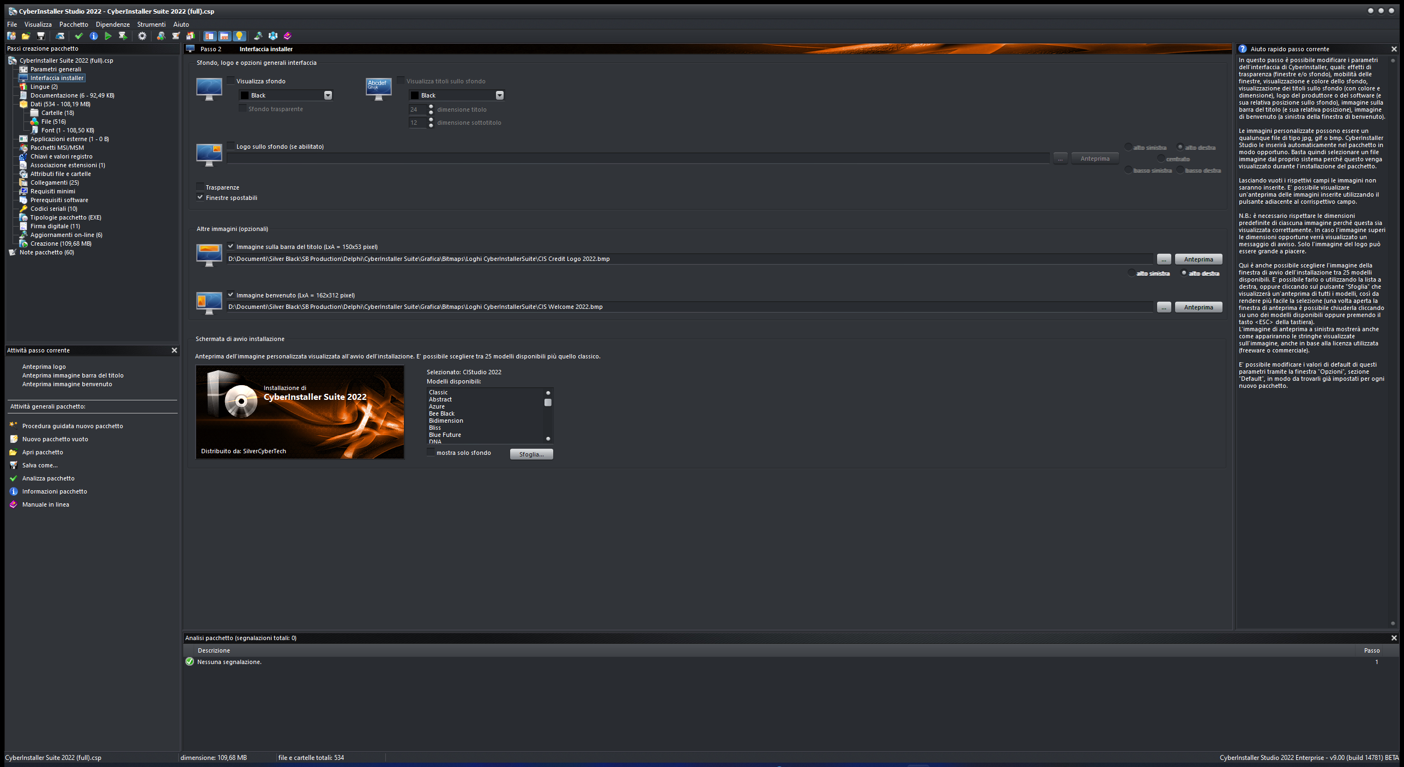The image size is (1404, 767).
Task: Enable the Visualizza sfondo checkbox
Action: [x=231, y=81]
